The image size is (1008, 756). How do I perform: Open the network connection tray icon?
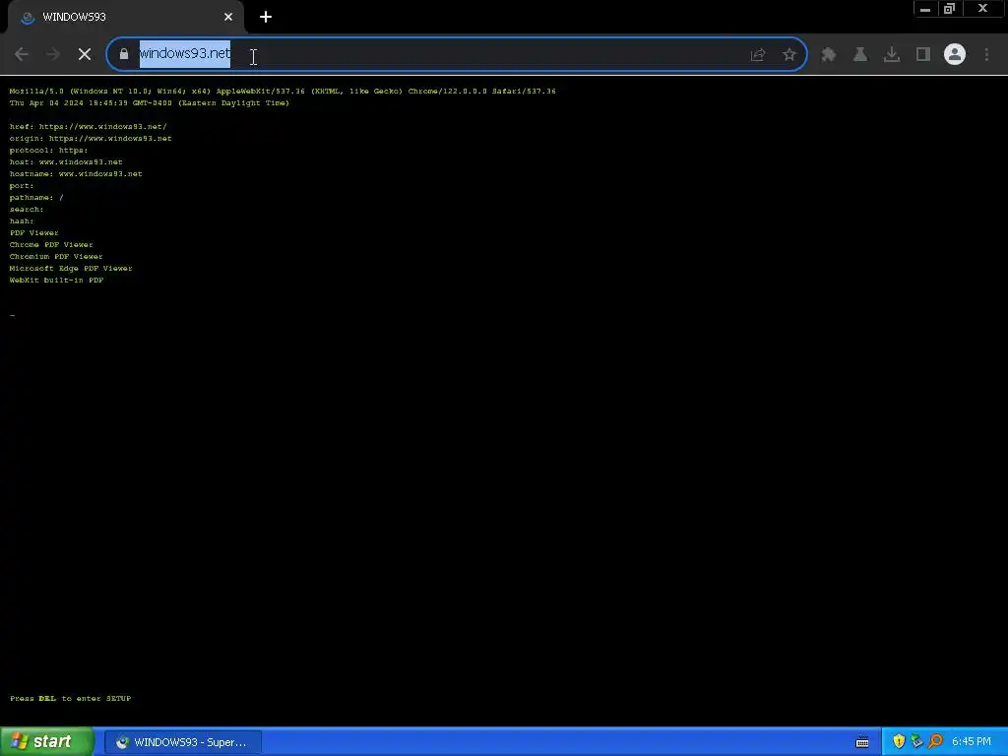916,742
